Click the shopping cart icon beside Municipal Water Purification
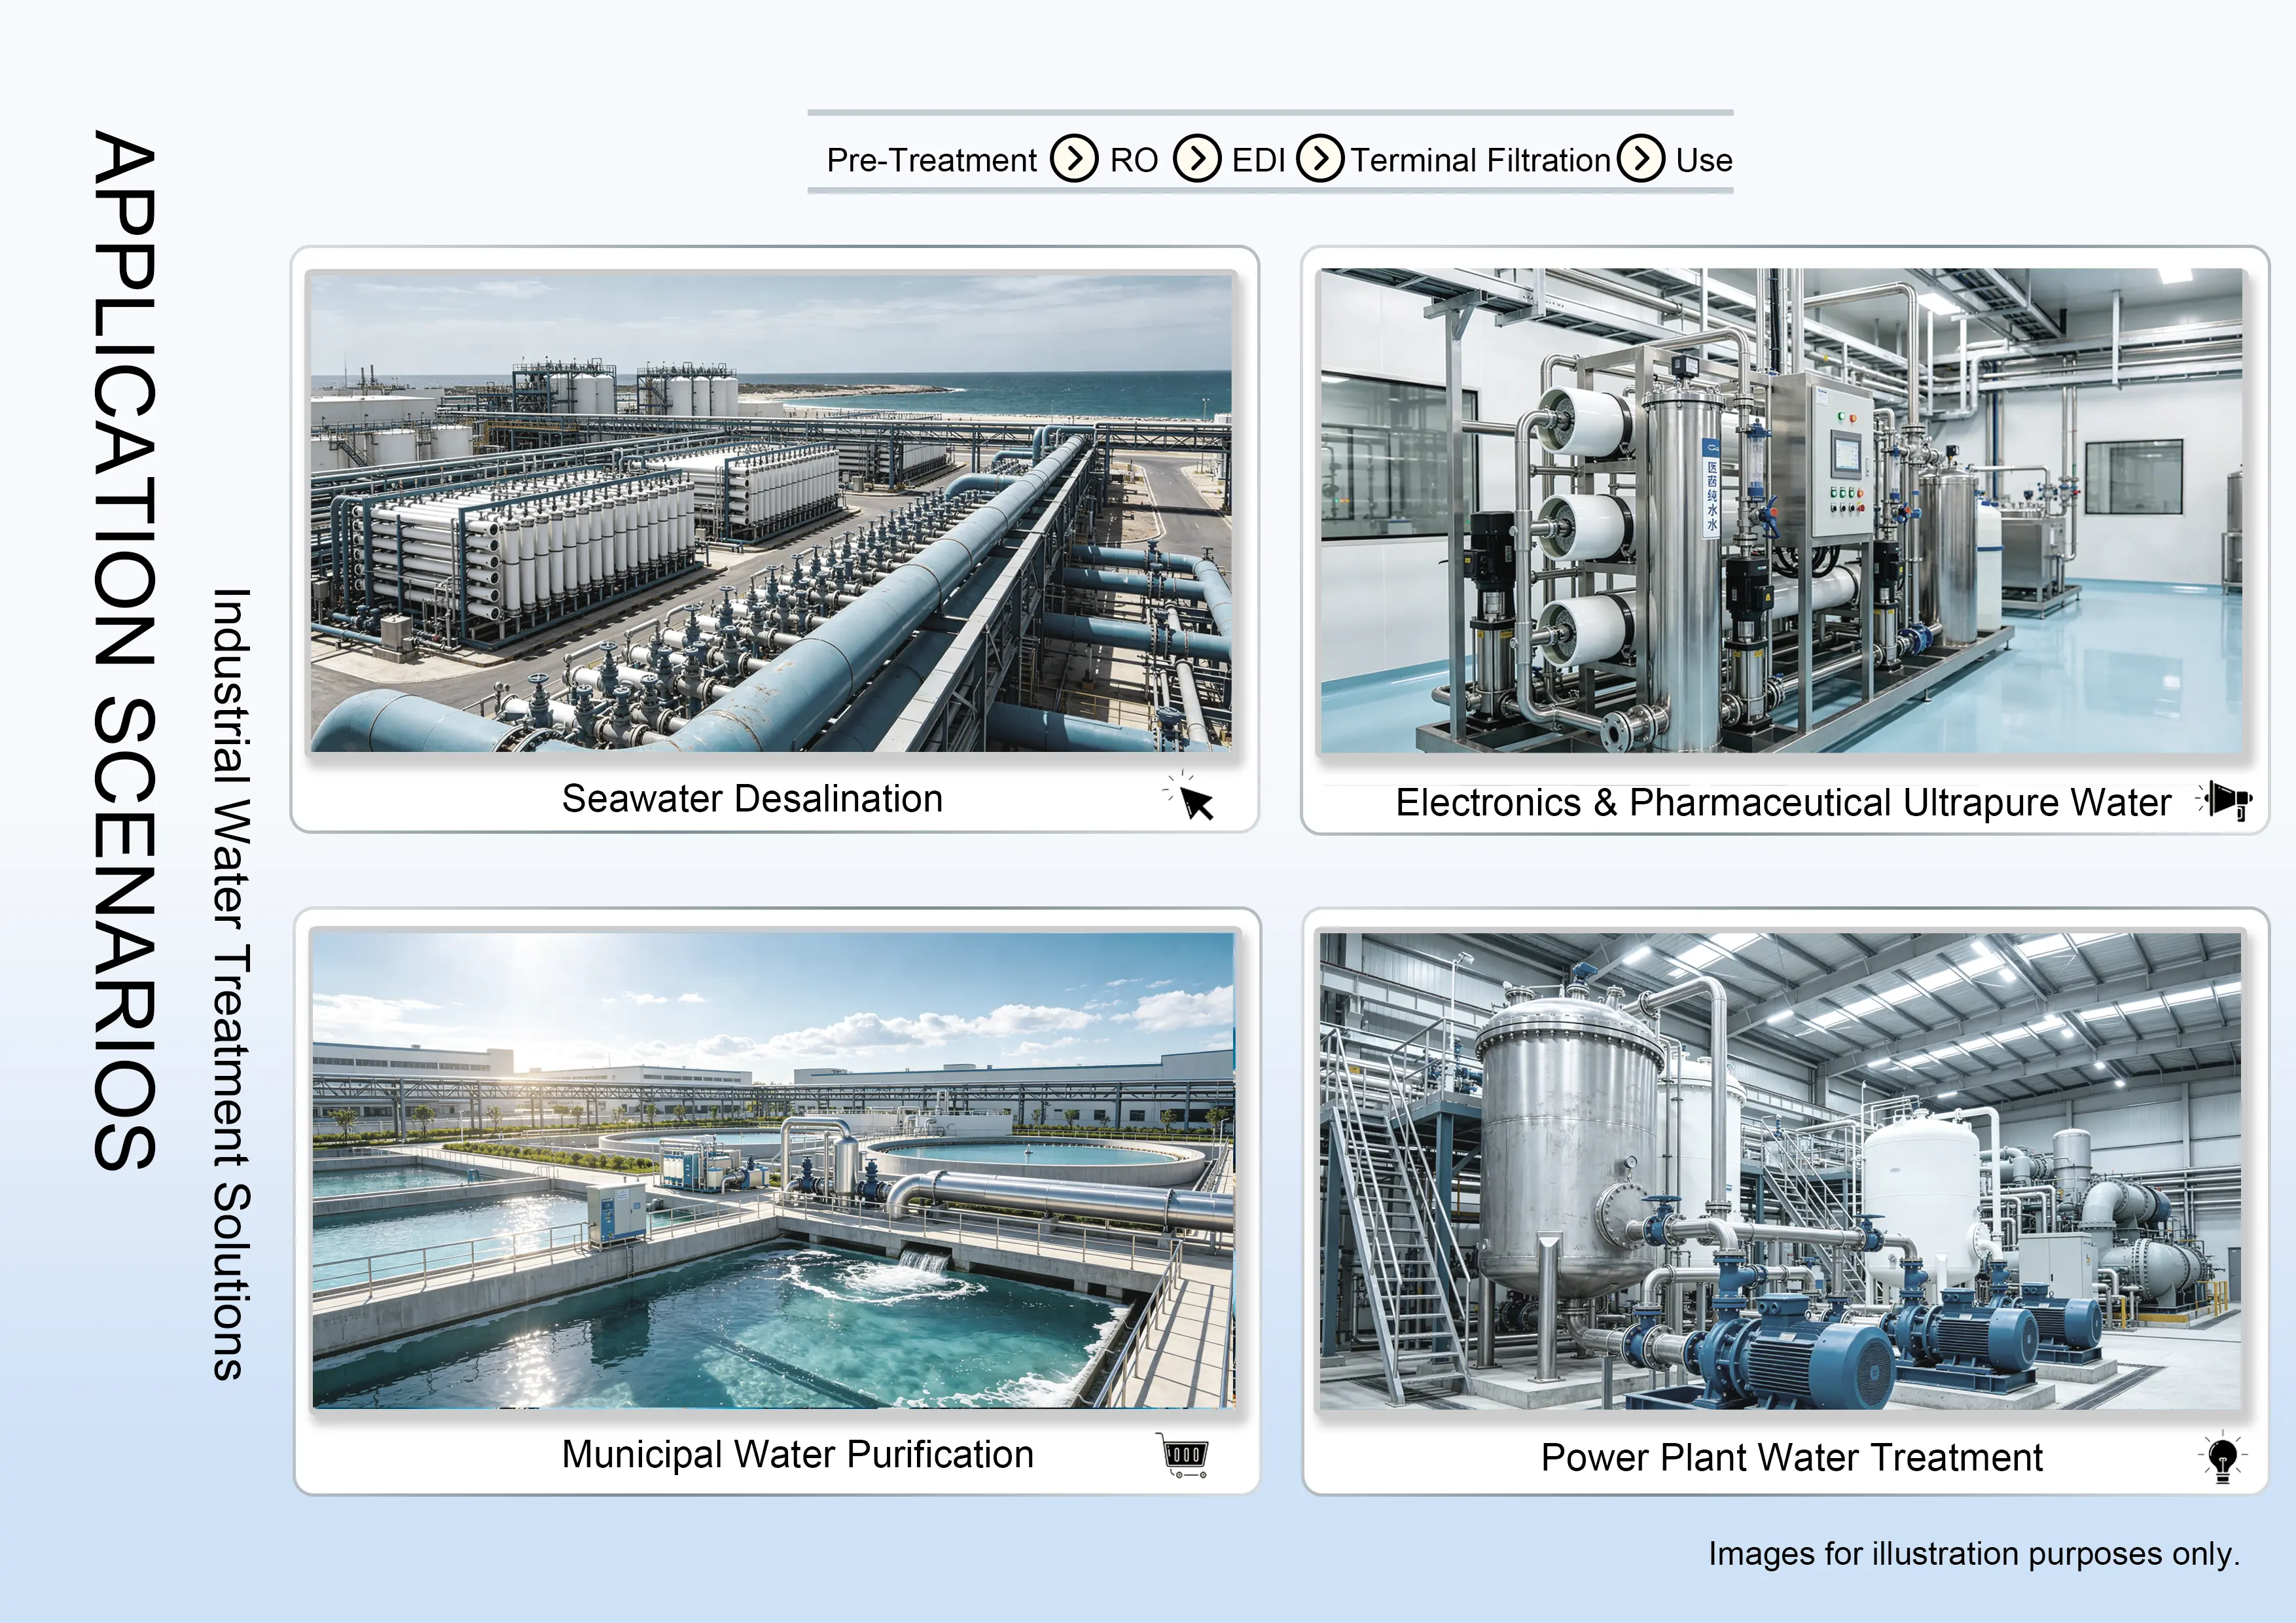 click(1183, 1455)
